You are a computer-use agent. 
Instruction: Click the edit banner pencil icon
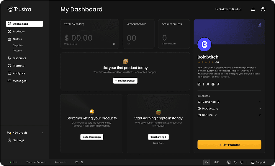[x=259, y=25]
